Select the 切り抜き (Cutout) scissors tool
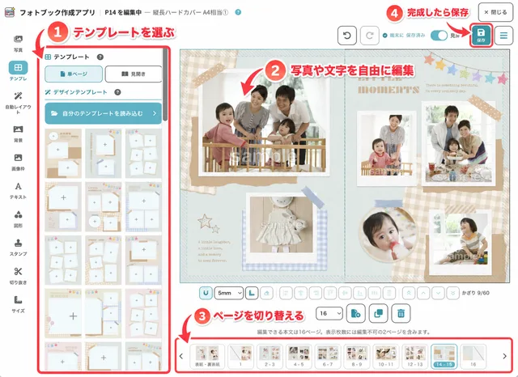The image size is (518, 377). (x=18, y=276)
